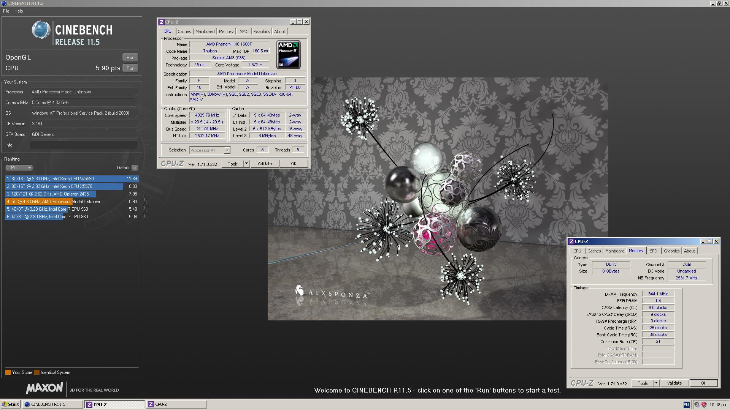Open the Windows Start menu
Viewport: 730px width, 410px height.
(11, 404)
